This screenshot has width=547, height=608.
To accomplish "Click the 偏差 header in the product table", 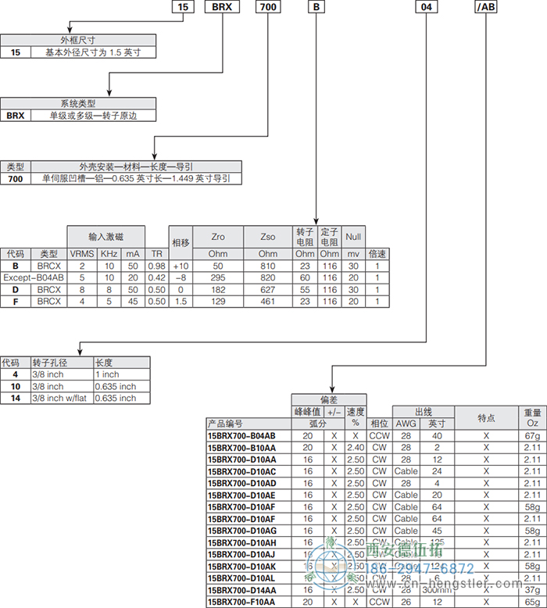I will click(328, 399).
